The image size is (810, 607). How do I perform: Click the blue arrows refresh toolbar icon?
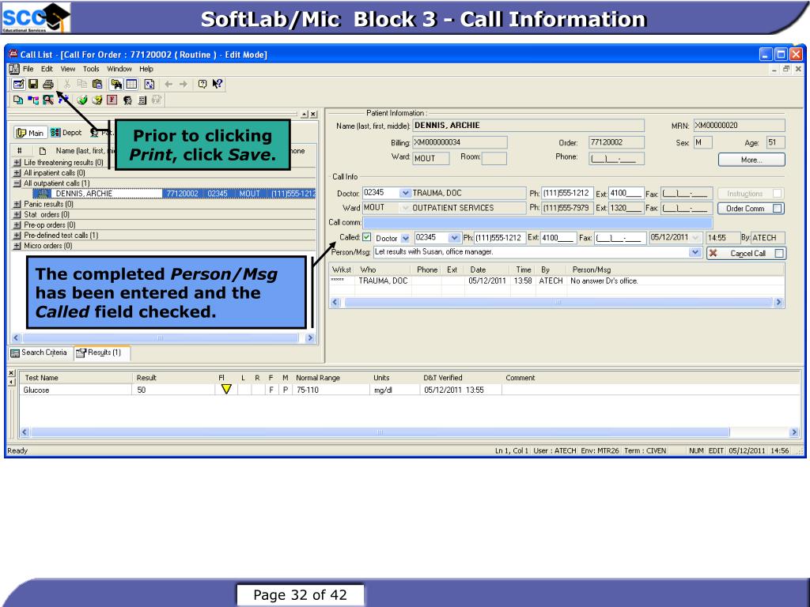150,84
